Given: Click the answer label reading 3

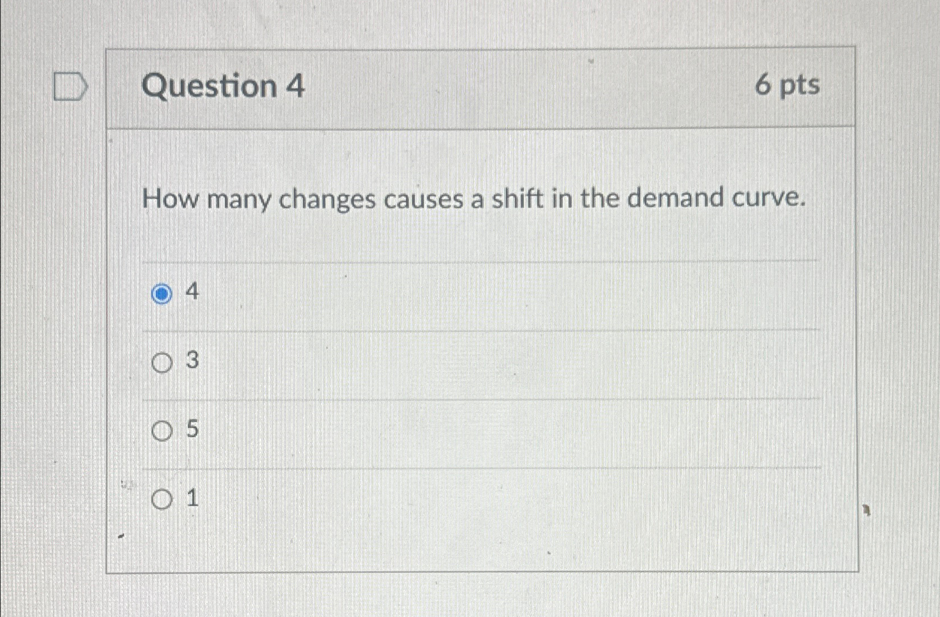Looking at the screenshot, I should click(x=191, y=362).
